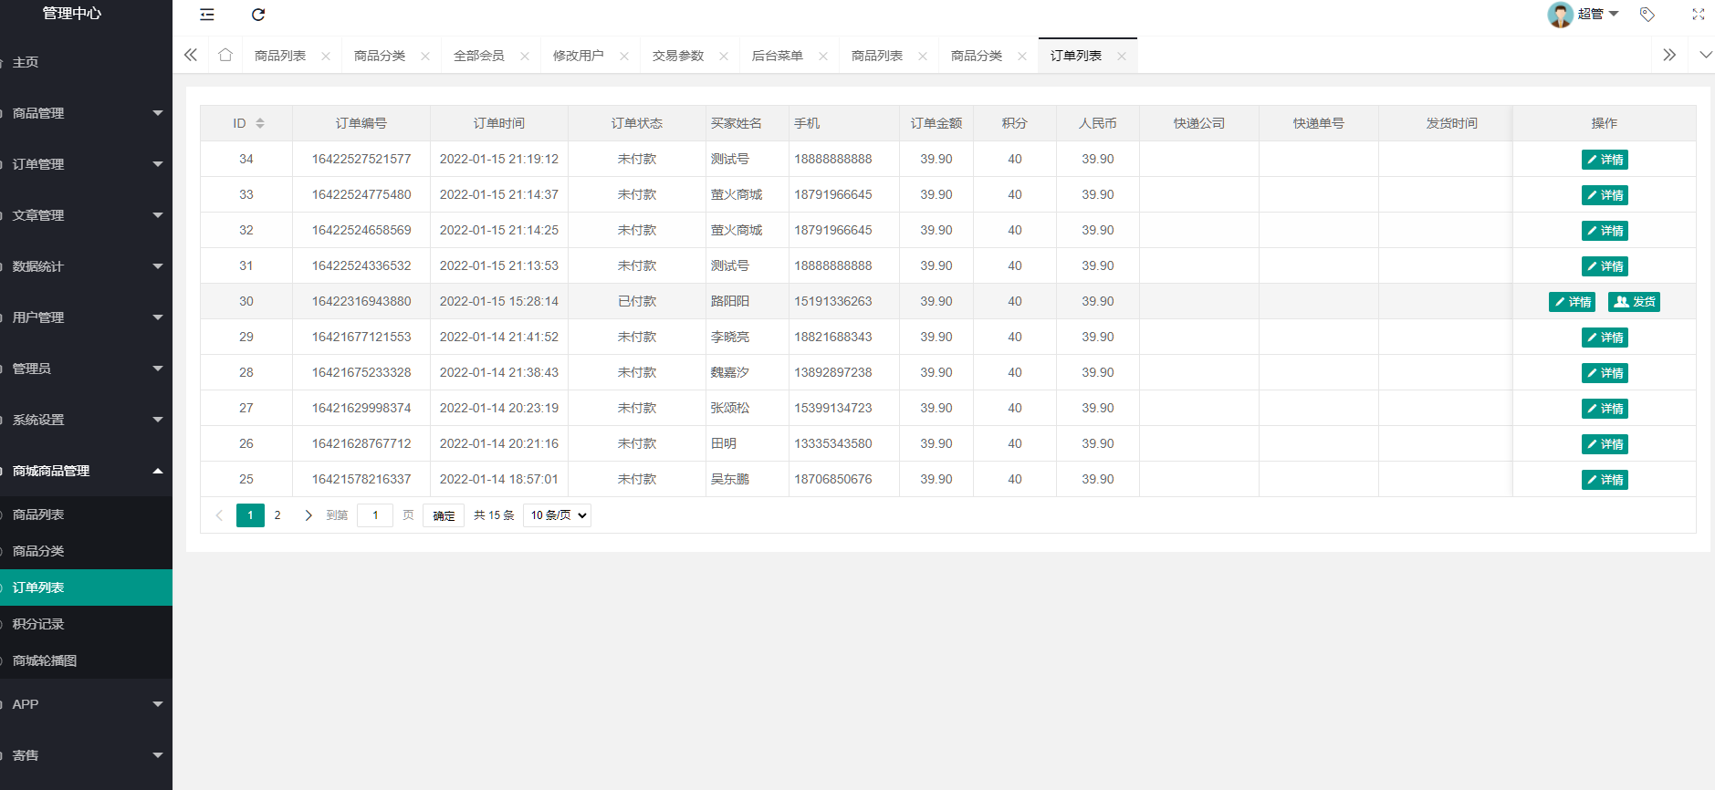Open the tab options dropdown arrow
1715x790 pixels.
click(x=1705, y=55)
